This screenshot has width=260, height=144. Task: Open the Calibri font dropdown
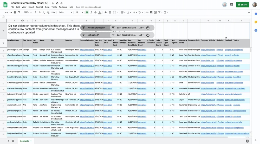(65, 12)
